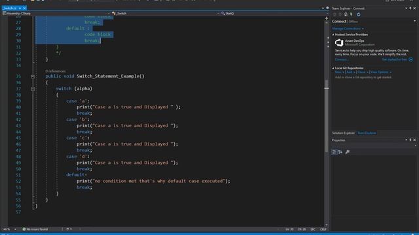Click the Team Explorer forward arrow icon
The width and height of the screenshot is (419, 235).
tap(340, 14)
